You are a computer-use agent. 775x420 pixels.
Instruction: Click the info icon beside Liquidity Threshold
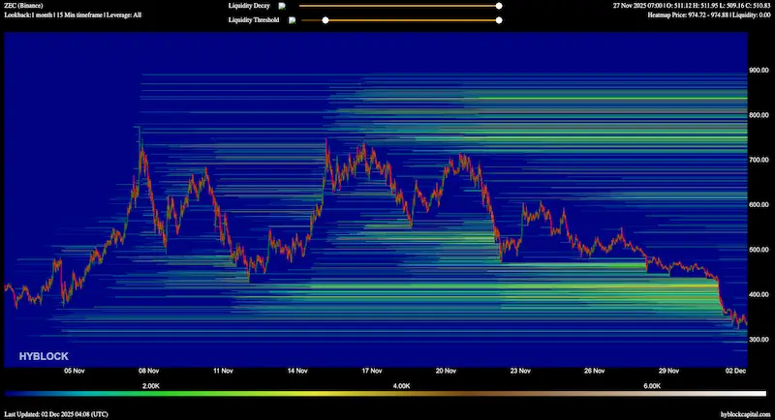click(293, 19)
